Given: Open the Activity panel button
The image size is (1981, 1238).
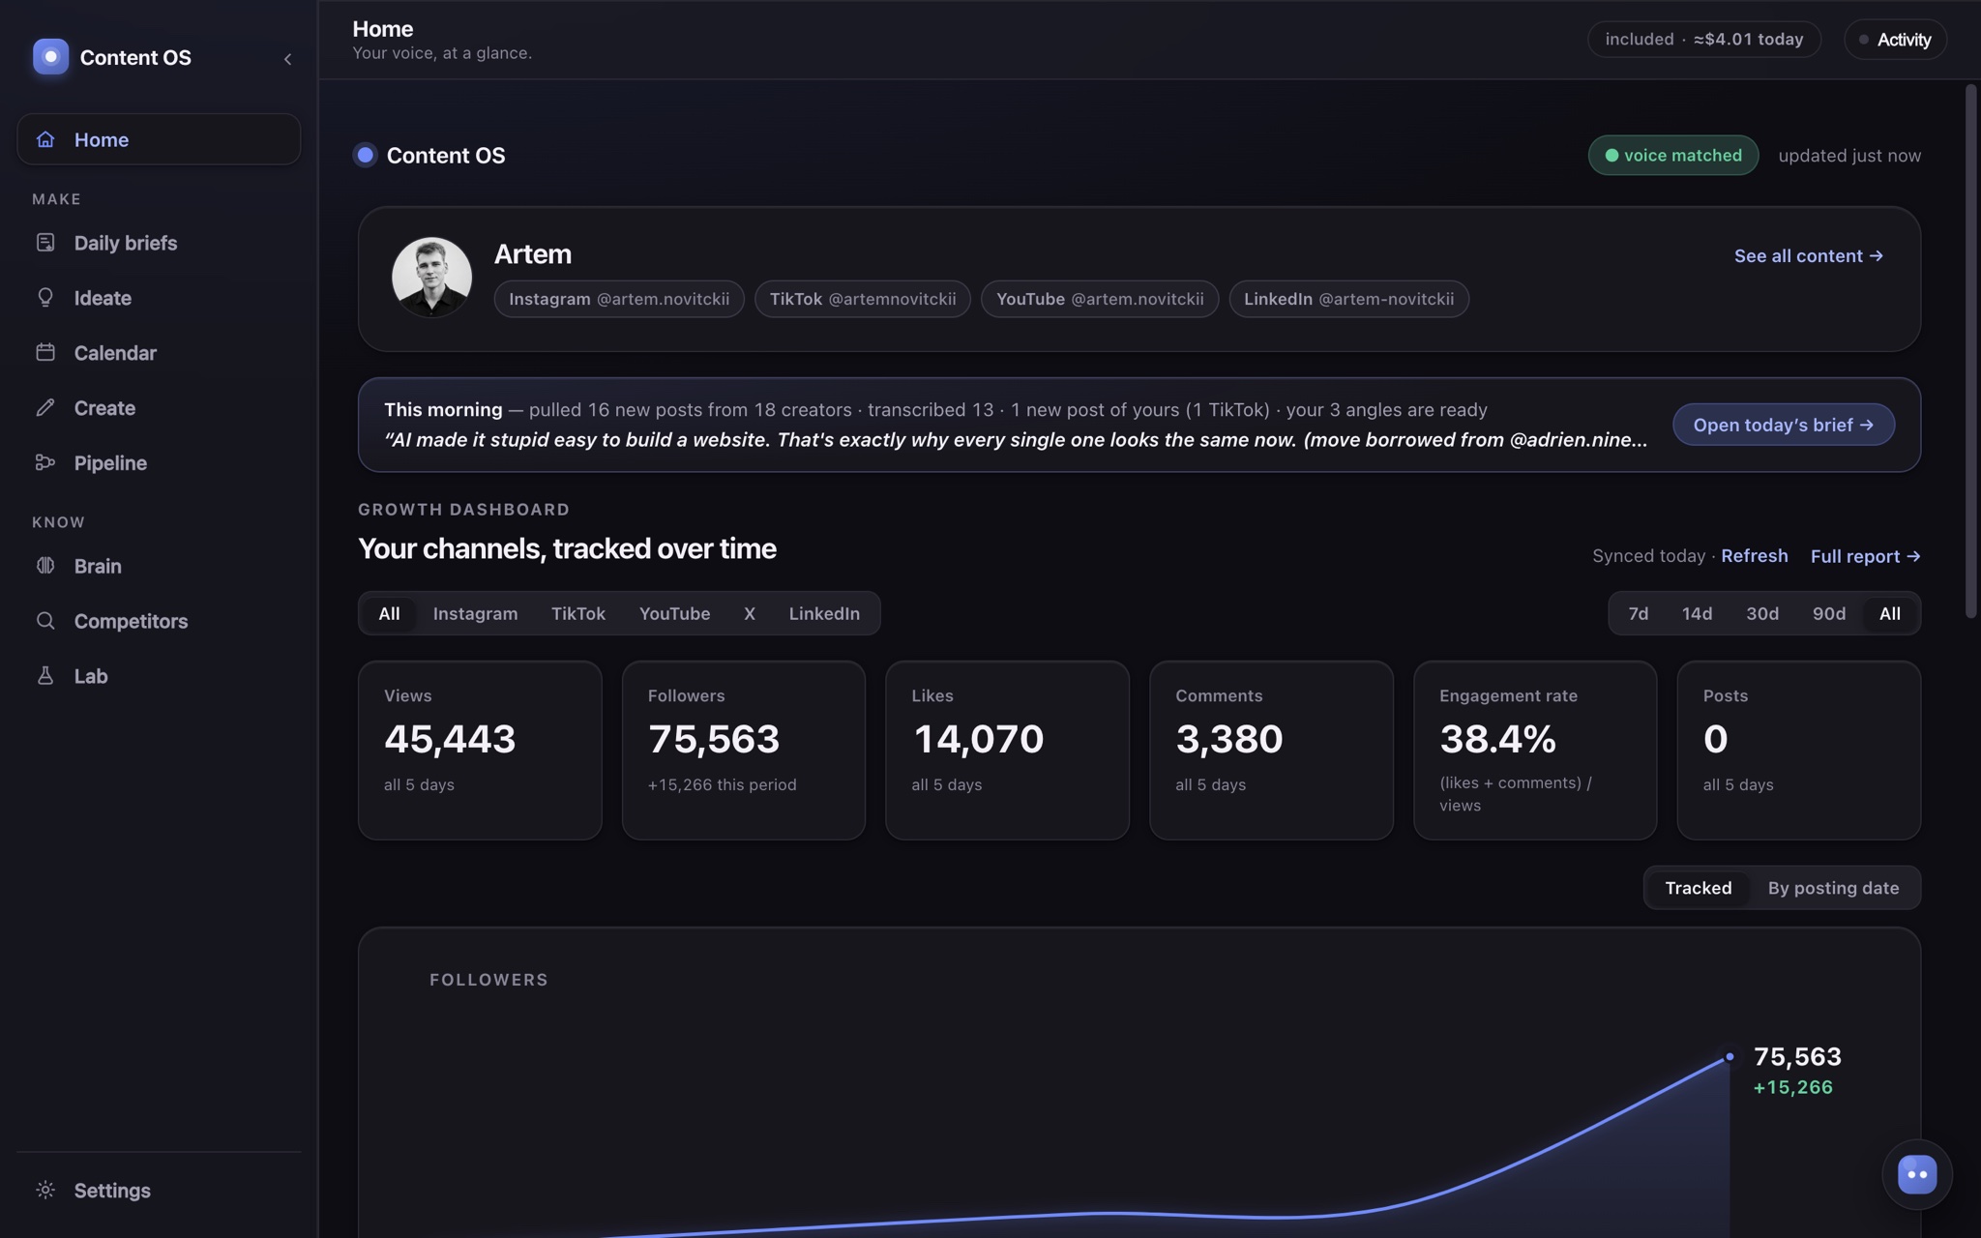Looking at the screenshot, I should (1895, 40).
